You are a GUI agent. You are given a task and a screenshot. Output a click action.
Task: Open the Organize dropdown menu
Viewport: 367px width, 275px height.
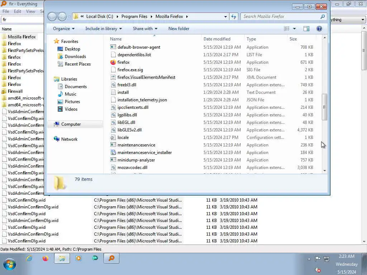[64, 29]
